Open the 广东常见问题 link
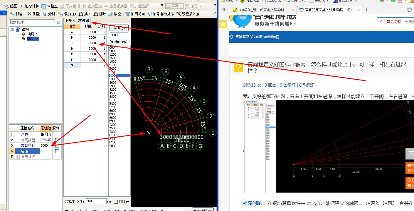414x211 pixels. click(x=390, y=22)
